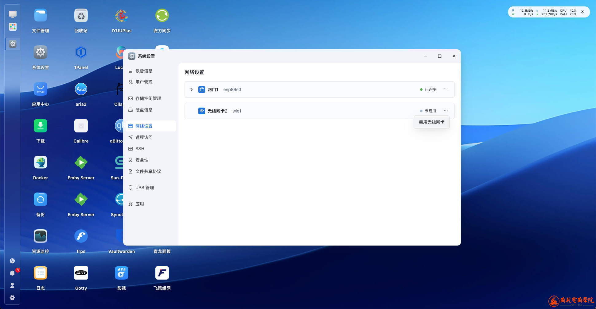Image resolution: width=596 pixels, height=309 pixels.
Task: Go to 文件共享协议 settings
Action: click(151, 171)
